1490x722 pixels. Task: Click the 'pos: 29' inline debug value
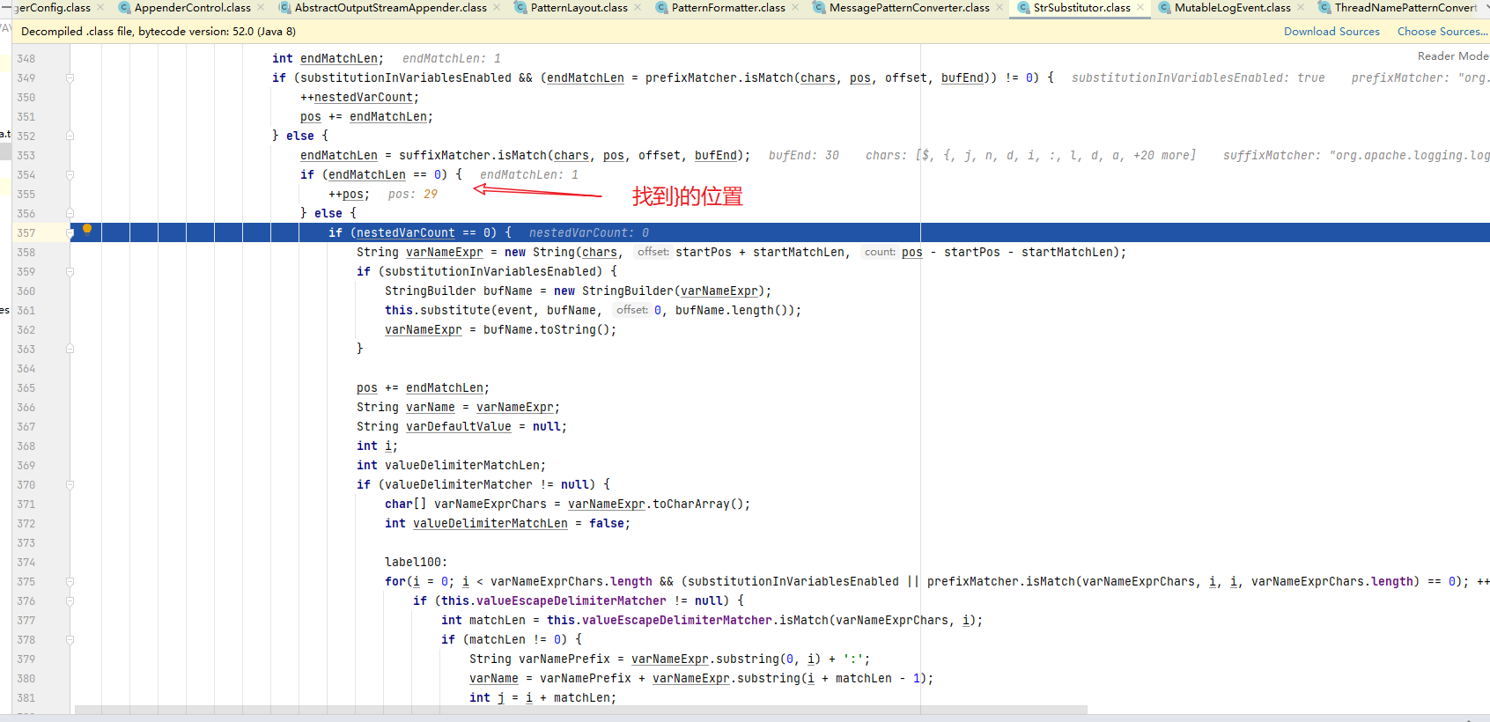pyautogui.click(x=413, y=195)
